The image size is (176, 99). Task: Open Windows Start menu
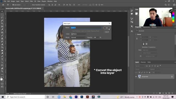point(3,97)
